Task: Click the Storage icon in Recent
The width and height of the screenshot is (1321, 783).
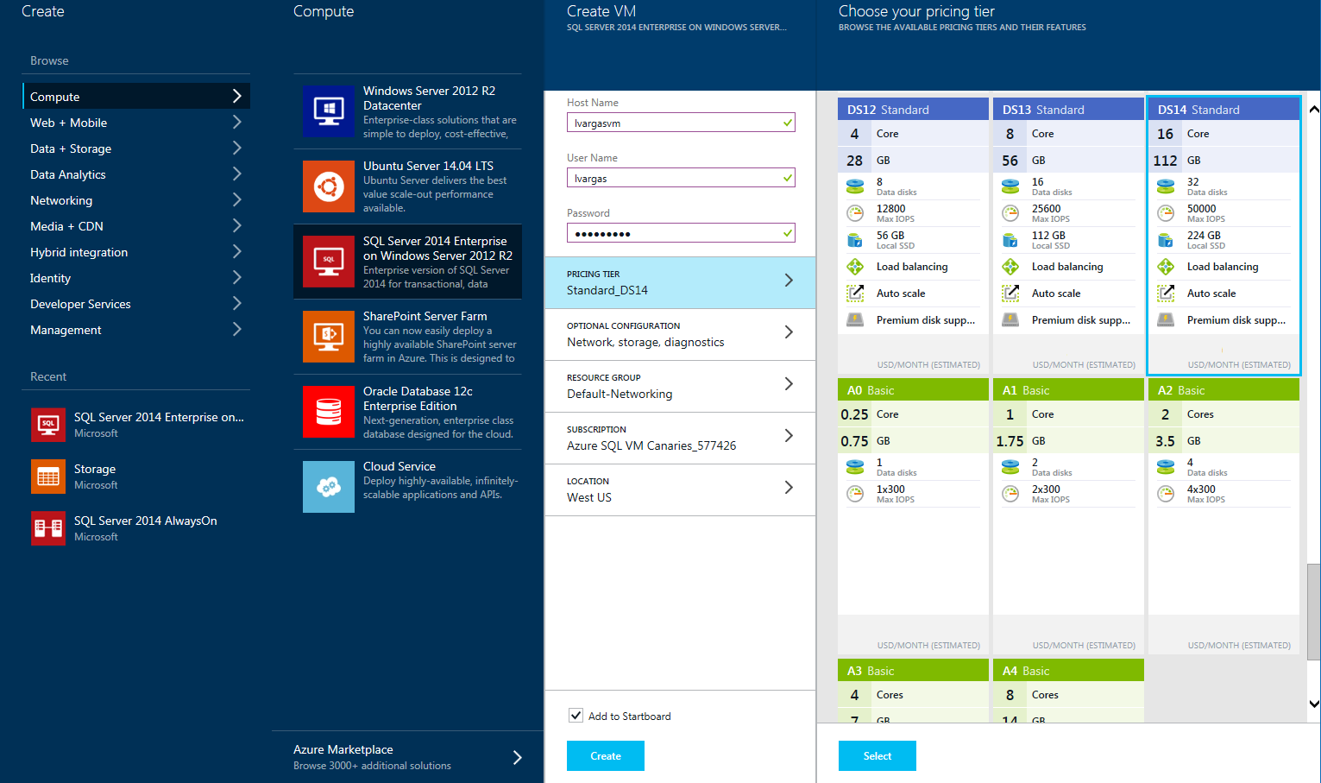Action: (x=48, y=477)
